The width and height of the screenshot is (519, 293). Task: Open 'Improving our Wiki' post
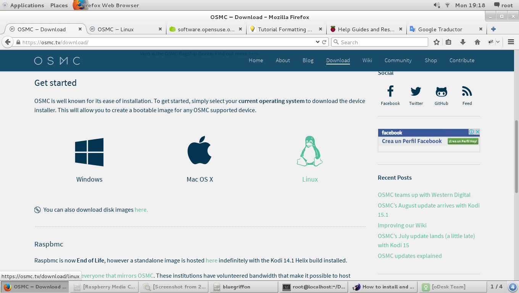pyautogui.click(x=402, y=225)
